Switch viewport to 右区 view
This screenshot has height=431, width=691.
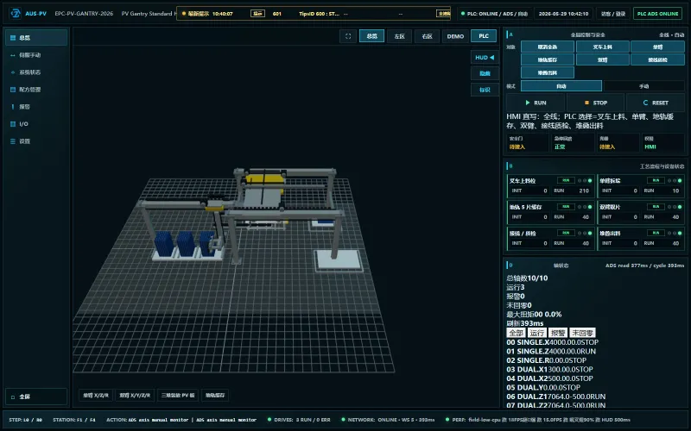point(427,36)
